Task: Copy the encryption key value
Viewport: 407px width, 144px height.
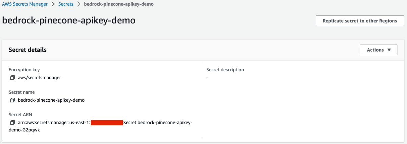Action: tap(13, 78)
